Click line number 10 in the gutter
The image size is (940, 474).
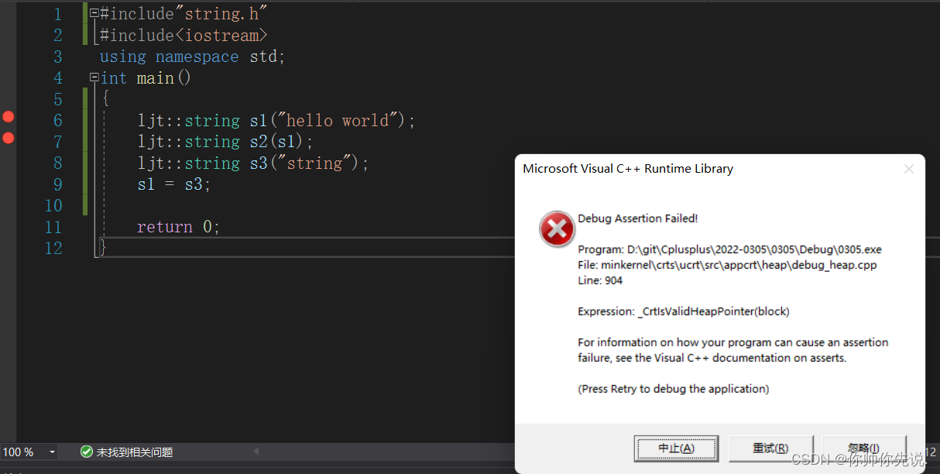tap(53, 205)
